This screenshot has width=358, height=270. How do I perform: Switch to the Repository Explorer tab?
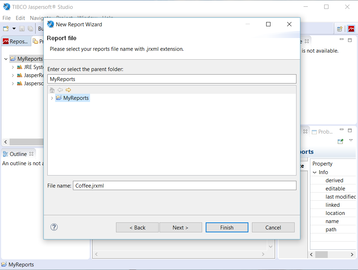pos(16,42)
